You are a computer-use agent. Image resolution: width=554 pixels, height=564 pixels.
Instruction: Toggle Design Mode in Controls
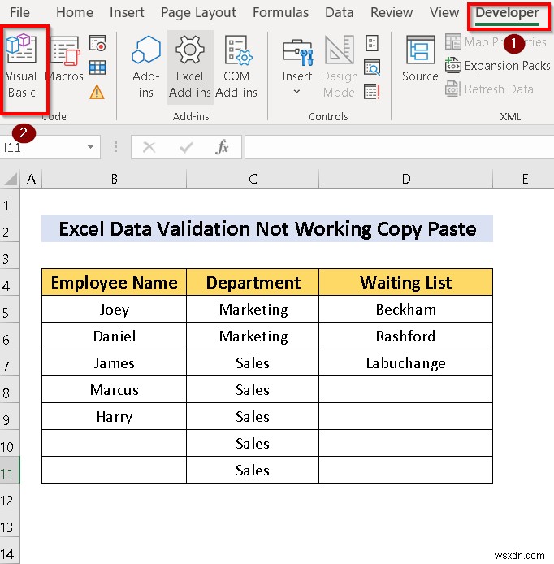[339, 67]
